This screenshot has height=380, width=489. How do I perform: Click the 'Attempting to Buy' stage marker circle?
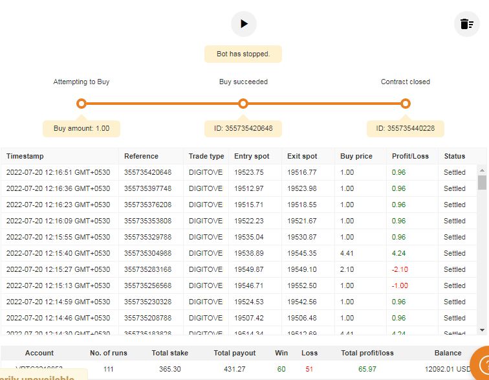(x=81, y=104)
